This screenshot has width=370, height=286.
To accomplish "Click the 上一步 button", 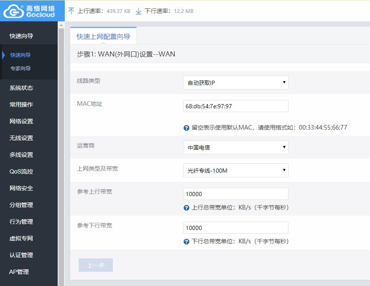I will pyautogui.click(x=96, y=265).
